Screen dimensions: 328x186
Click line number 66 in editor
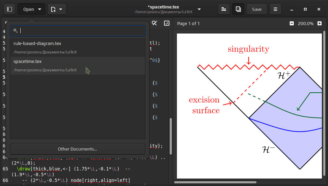coord(5,180)
